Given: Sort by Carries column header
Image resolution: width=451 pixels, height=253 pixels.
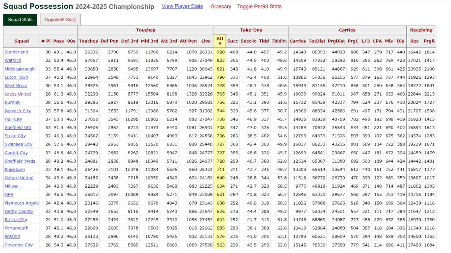Looking at the screenshot, I should [x=298, y=41].
